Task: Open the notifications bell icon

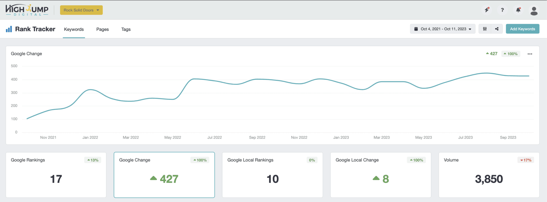Action: click(x=518, y=10)
